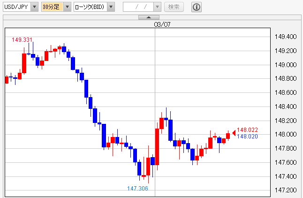
Task: Click the USD/JPY pair text field
Action: [x=17, y=7]
